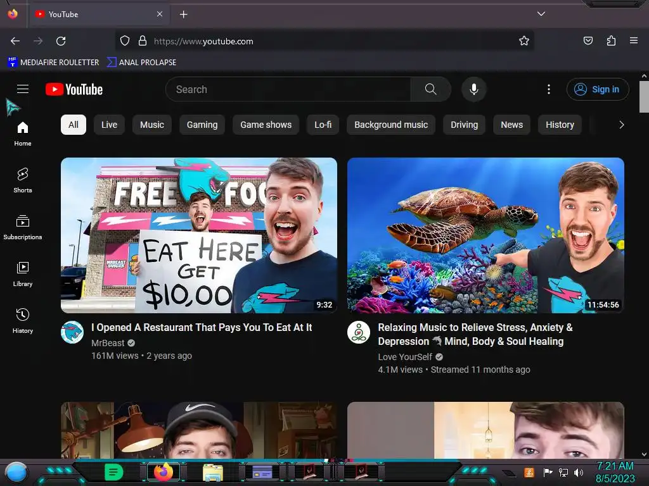Select the Live filter chip
The image size is (649, 486).
coord(109,125)
